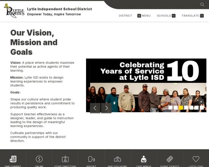Open the Staff Directory badge icon

click(x=65, y=159)
